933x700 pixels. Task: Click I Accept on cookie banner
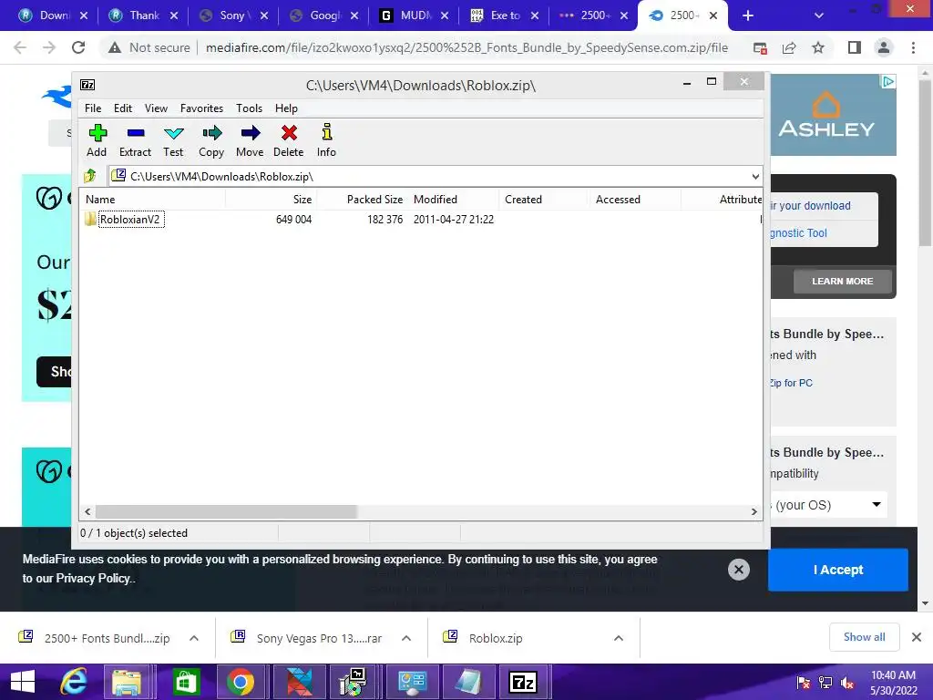(838, 570)
